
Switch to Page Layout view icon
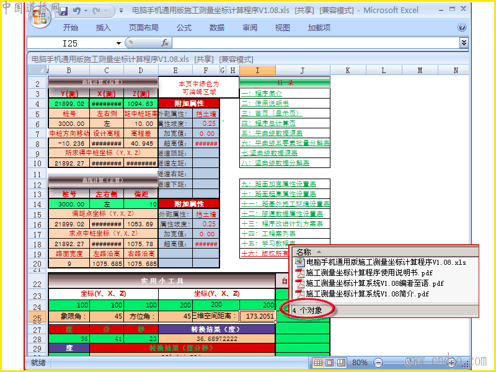(330, 363)
